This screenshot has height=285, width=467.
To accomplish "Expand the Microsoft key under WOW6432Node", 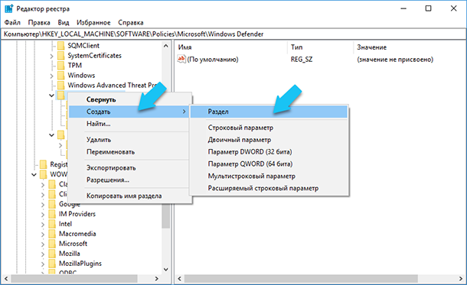I will coord(43,245).
